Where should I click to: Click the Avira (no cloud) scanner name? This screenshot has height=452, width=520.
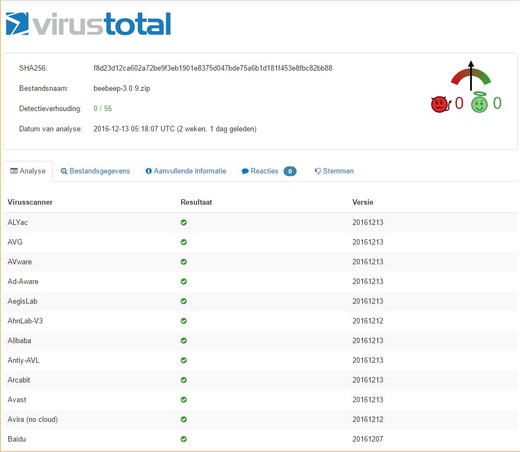[x=33, y=420]
